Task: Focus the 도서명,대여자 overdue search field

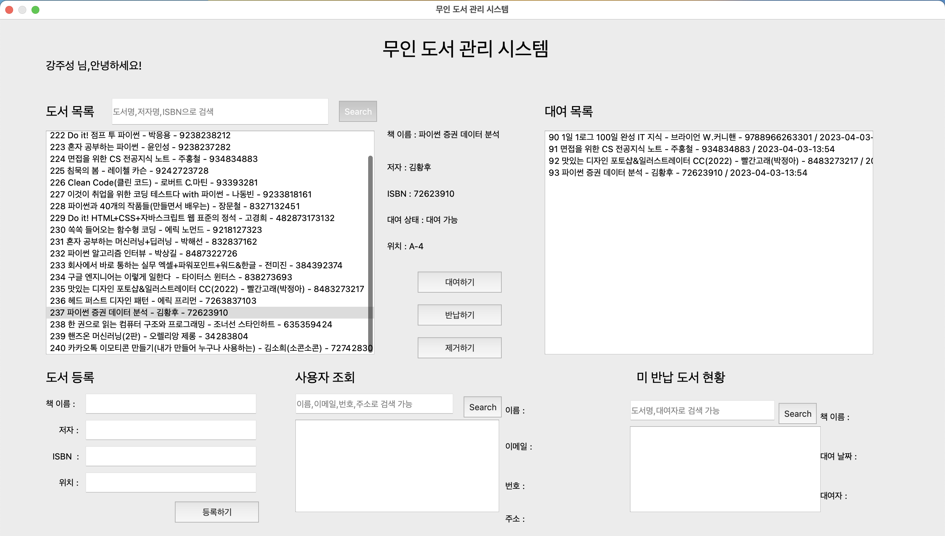Action: click(702, 411)
